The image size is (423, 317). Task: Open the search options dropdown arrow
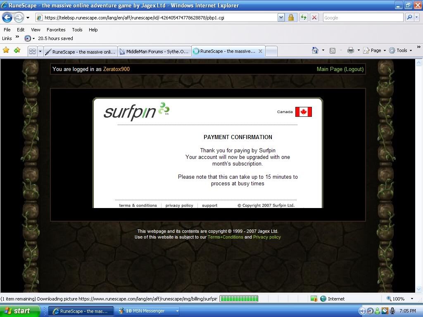417,18
